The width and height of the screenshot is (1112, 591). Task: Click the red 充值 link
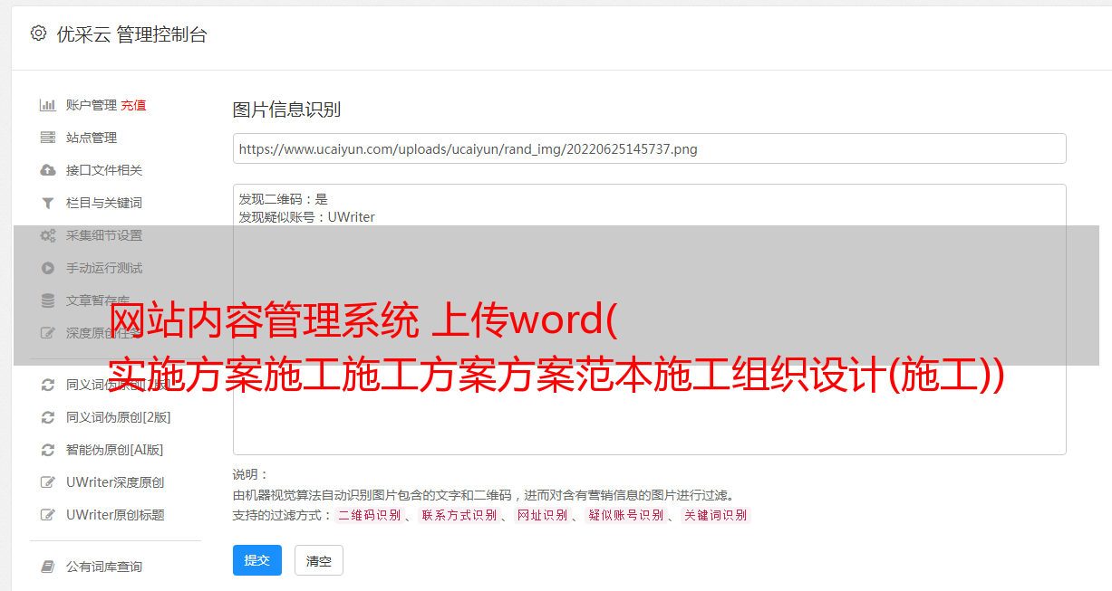point(133,105)
